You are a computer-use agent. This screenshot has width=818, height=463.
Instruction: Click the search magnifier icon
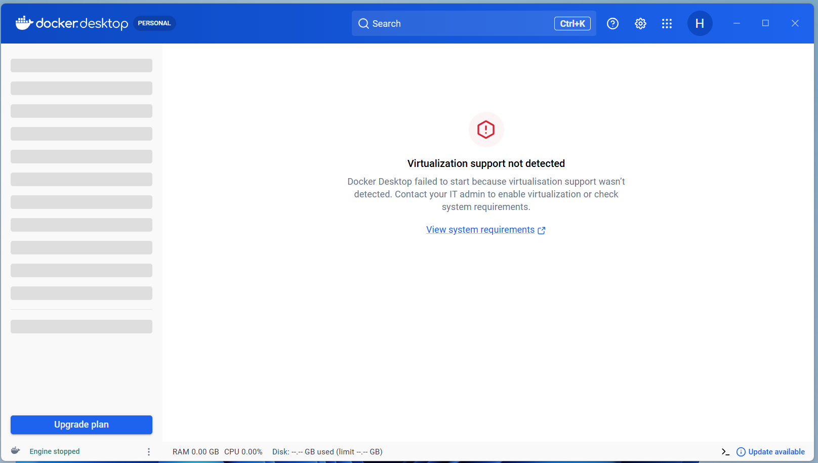pos(363,24)
